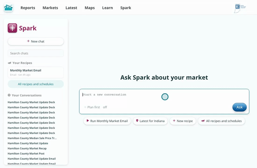Click the off label next to Plan first
The width and height of the screenshot is (257, 168).
(x=105, y=107)
